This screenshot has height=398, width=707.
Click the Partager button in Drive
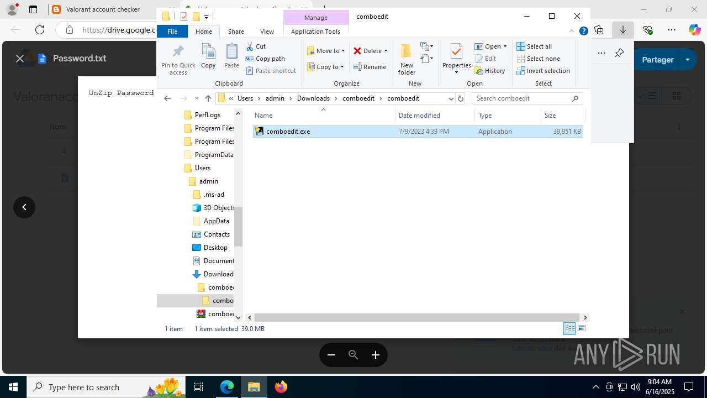point(657,59)
